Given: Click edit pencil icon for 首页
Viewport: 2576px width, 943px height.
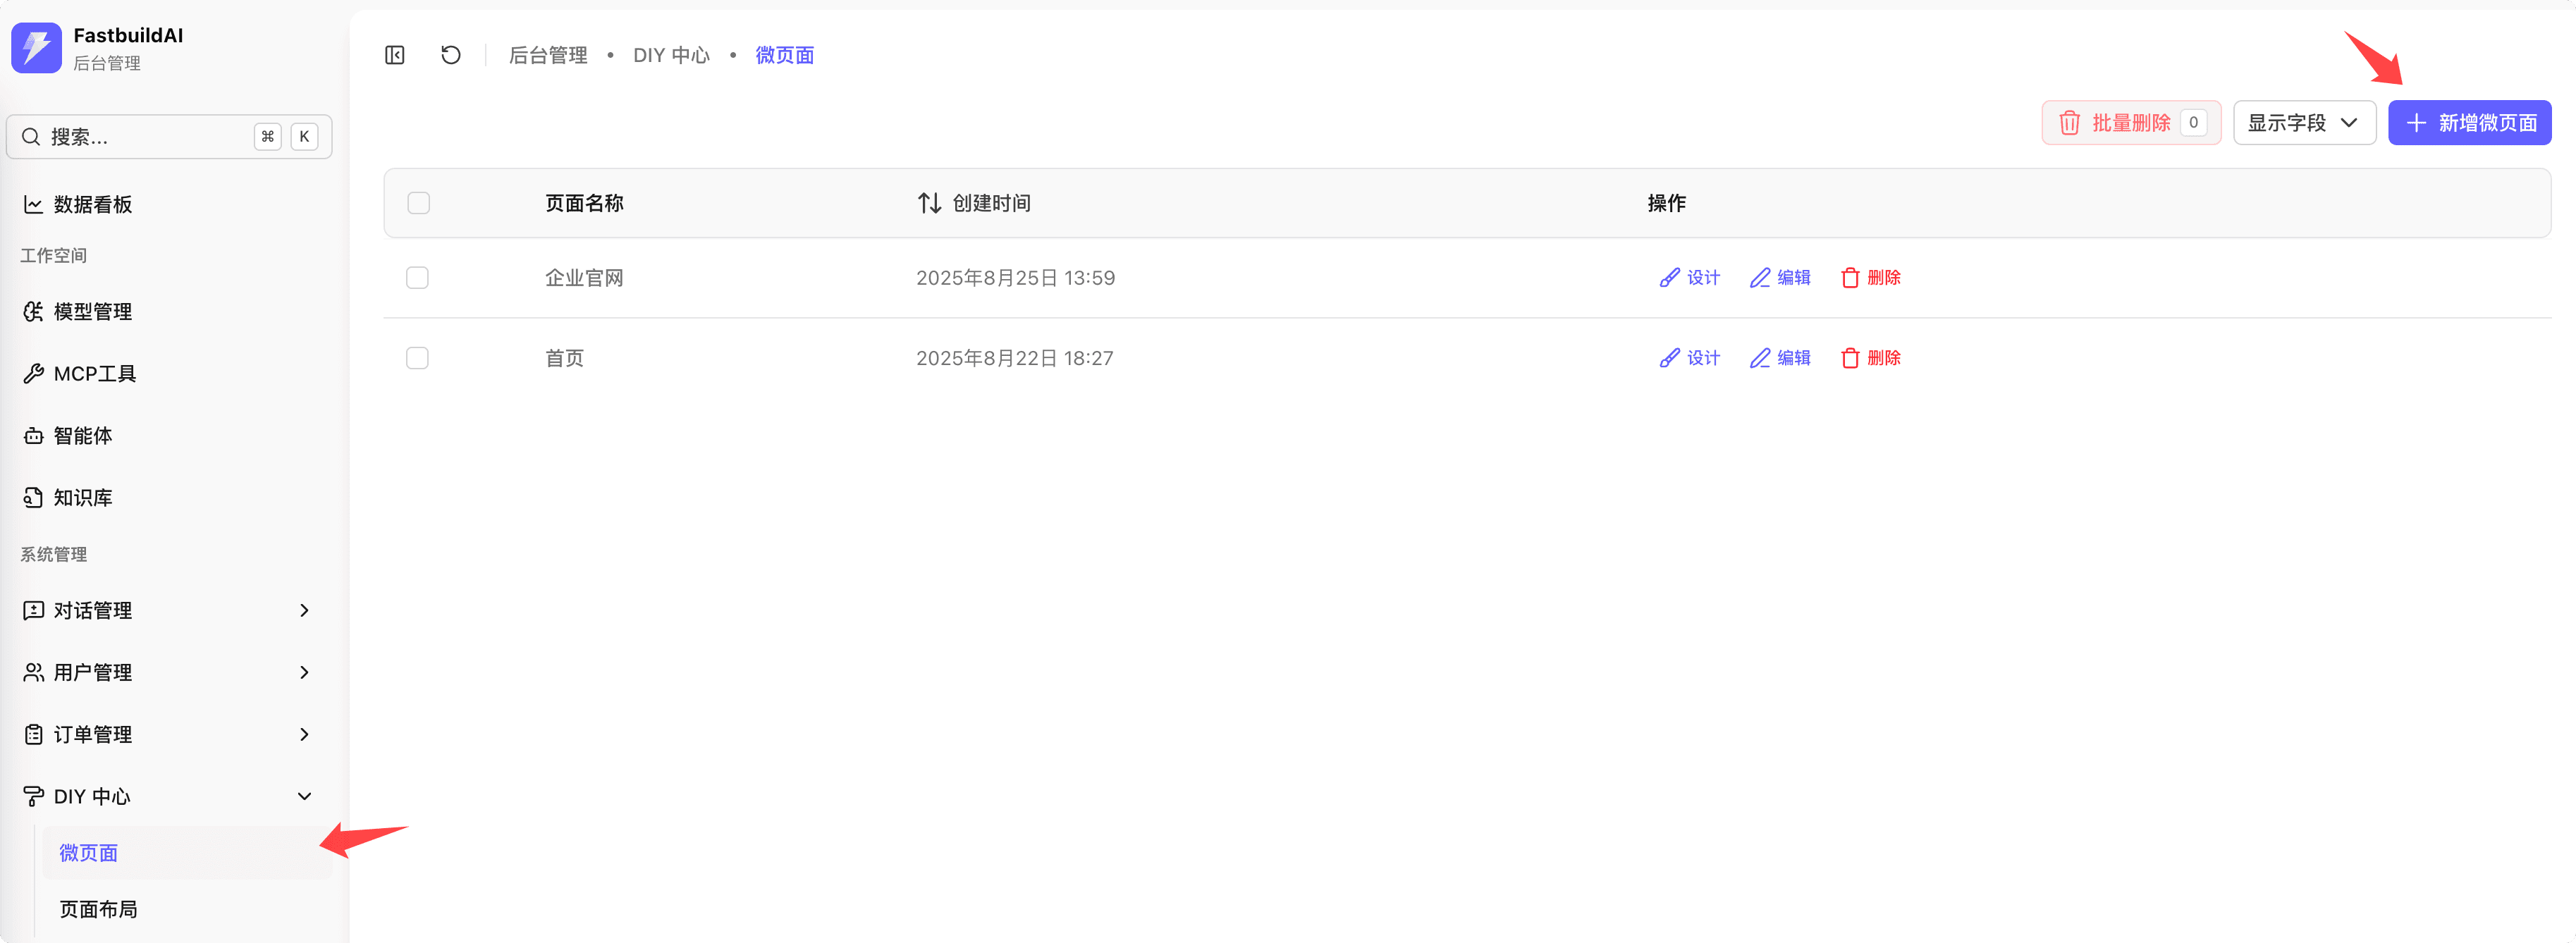Looking at the screenshot, I should [1759, 358].
